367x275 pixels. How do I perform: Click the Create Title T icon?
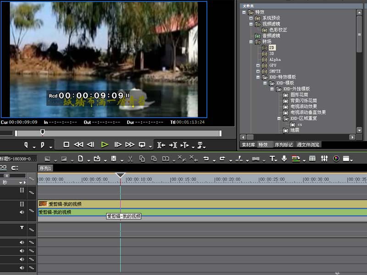(x=272, y=159)
